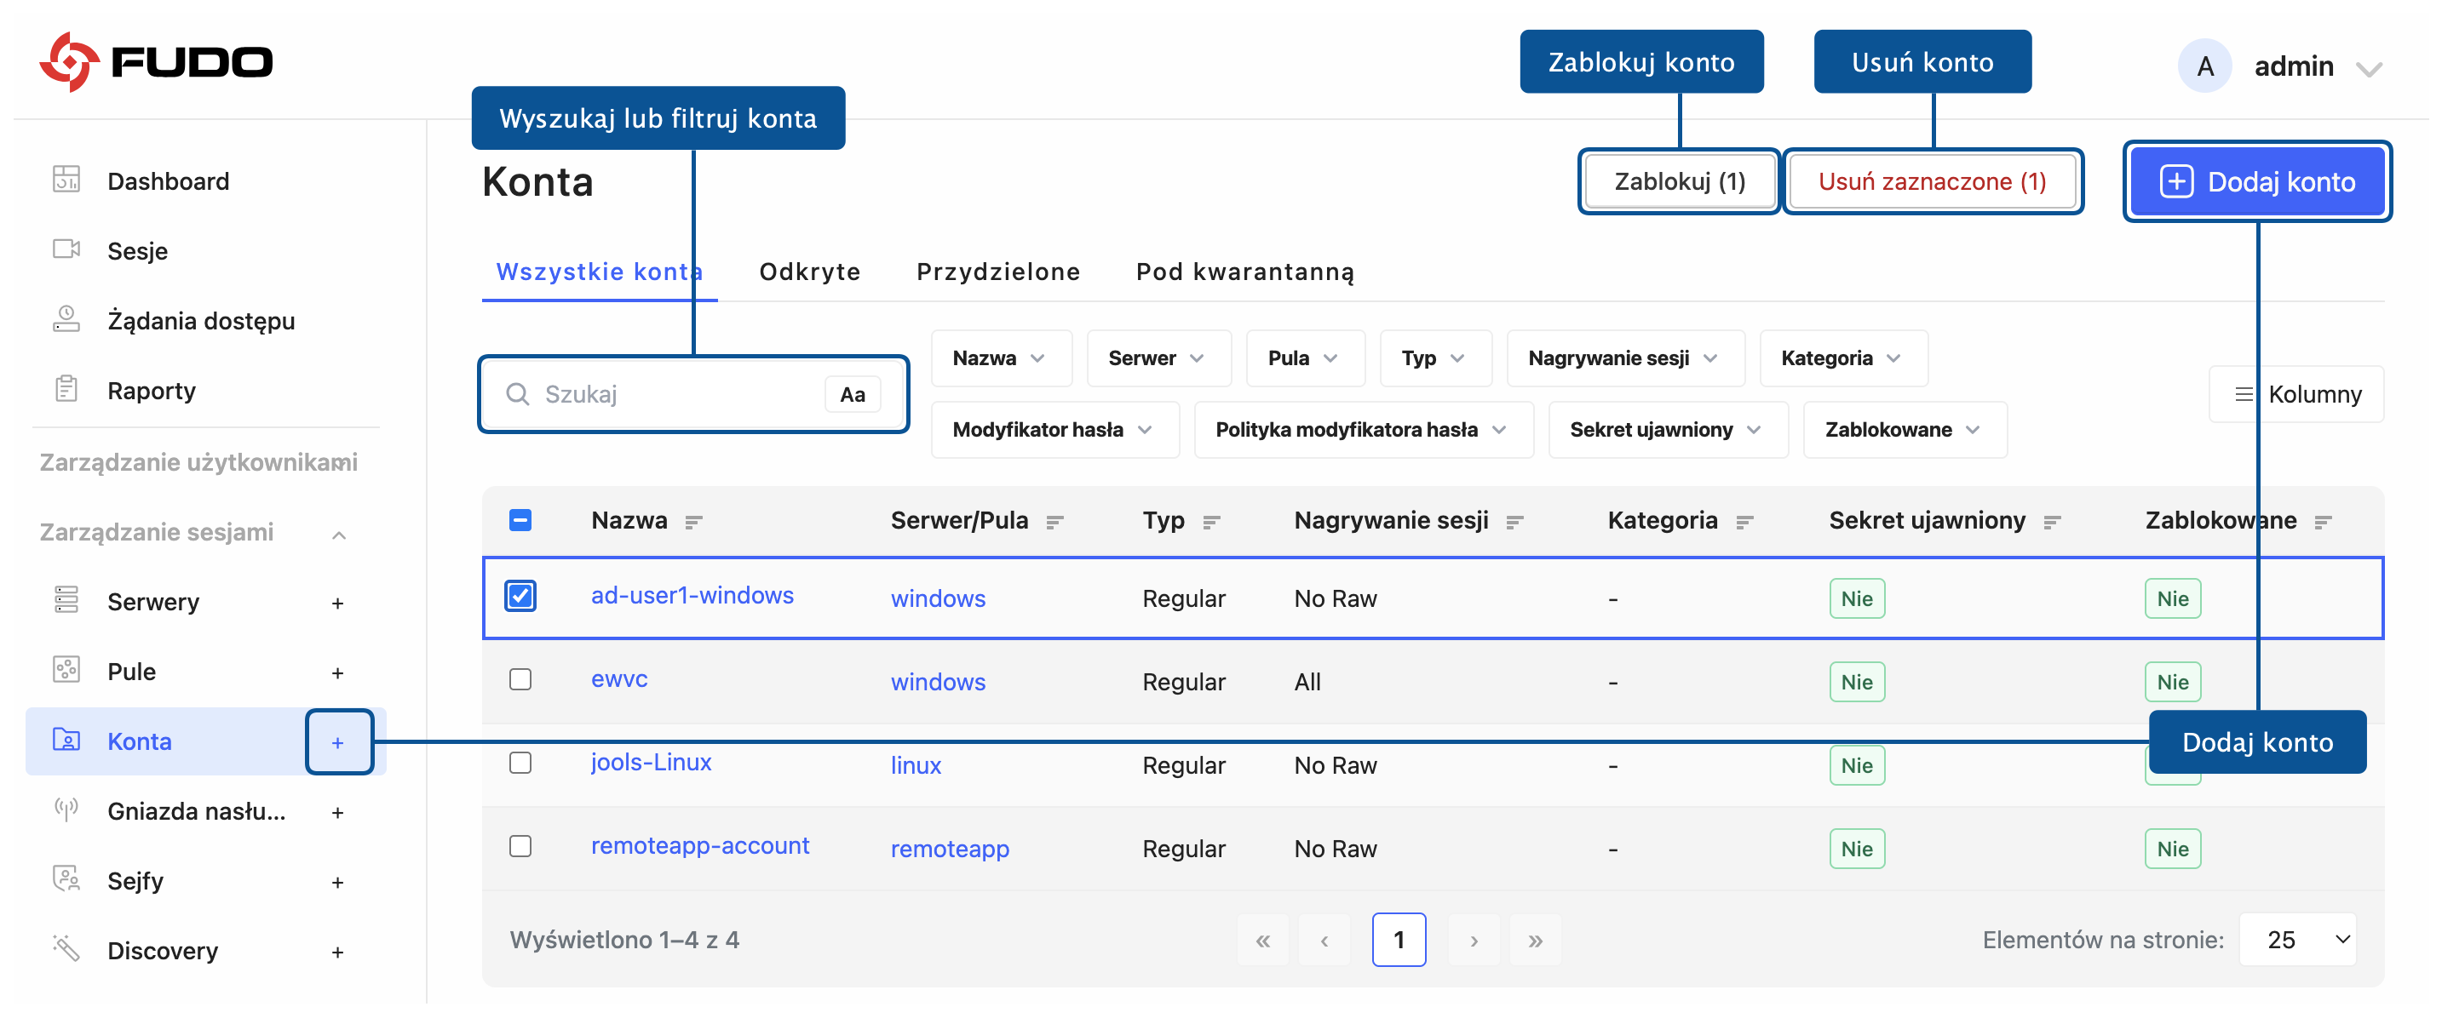Click the Serwery icon in sidebar
2442x1024 pixels.
(66, 601)
